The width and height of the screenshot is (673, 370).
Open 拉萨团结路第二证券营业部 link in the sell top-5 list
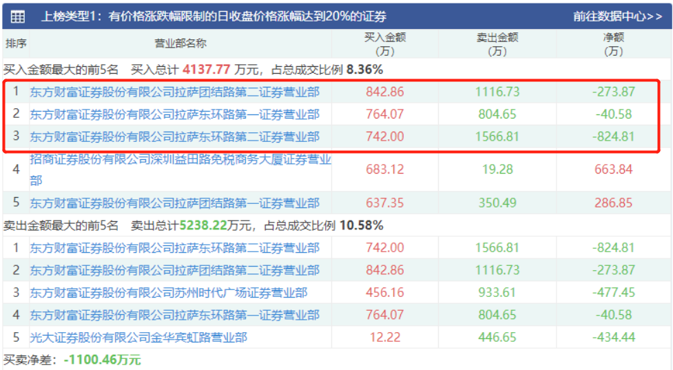(175, 270)
